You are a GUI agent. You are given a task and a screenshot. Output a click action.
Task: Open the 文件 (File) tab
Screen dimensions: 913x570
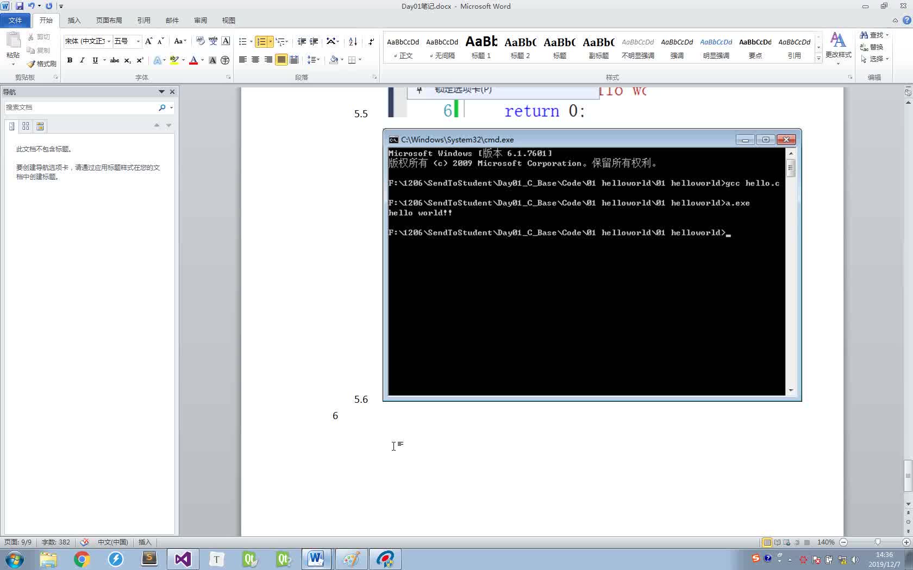tap(15, 20)
